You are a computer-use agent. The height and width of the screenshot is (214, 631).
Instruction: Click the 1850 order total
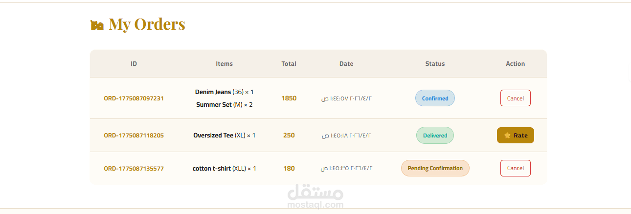[x=289, y=98]
